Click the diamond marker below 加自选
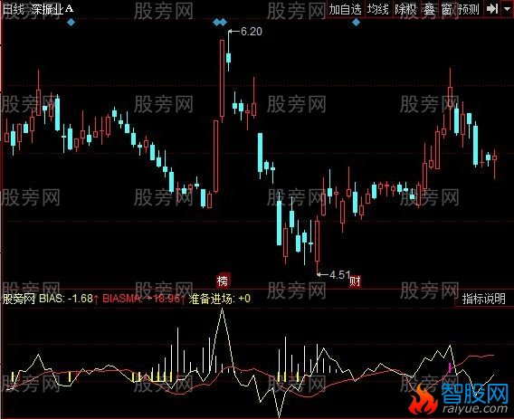Image resolution: width=514 pixels, height=419 pixels. tap(356, 23)
